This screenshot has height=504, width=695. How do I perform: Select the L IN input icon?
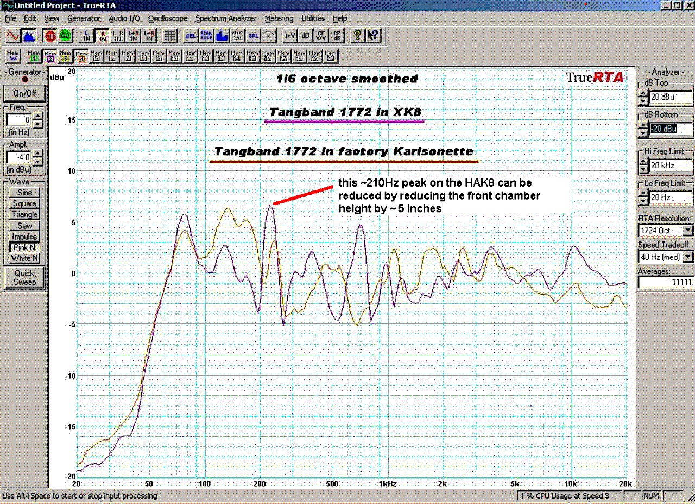87,36
